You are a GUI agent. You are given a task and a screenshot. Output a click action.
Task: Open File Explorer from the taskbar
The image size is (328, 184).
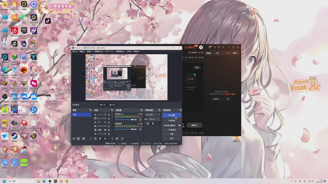pyautogui.click(x=39, y=181)
